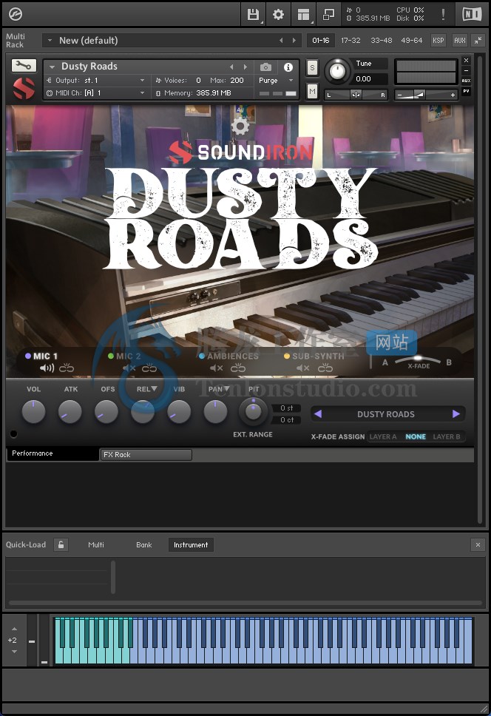491x716 pixels.
Task: Toggle the instrument Solo S button
Action: 312,68
